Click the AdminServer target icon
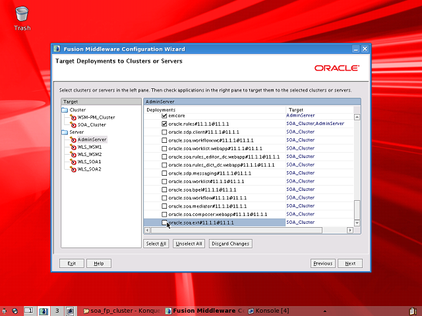Image resolution: width=422 pixels, height=316 pixels. 73,140
